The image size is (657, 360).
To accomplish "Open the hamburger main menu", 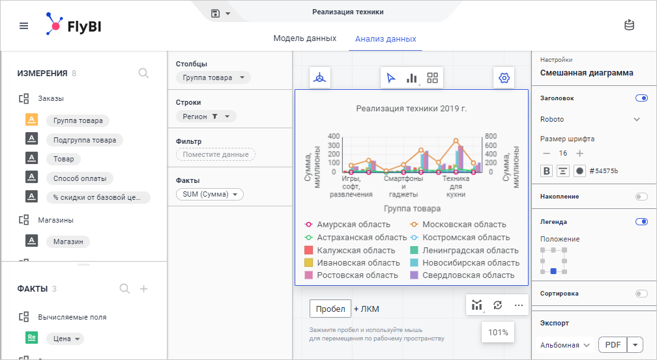I will tap(24, 26).
